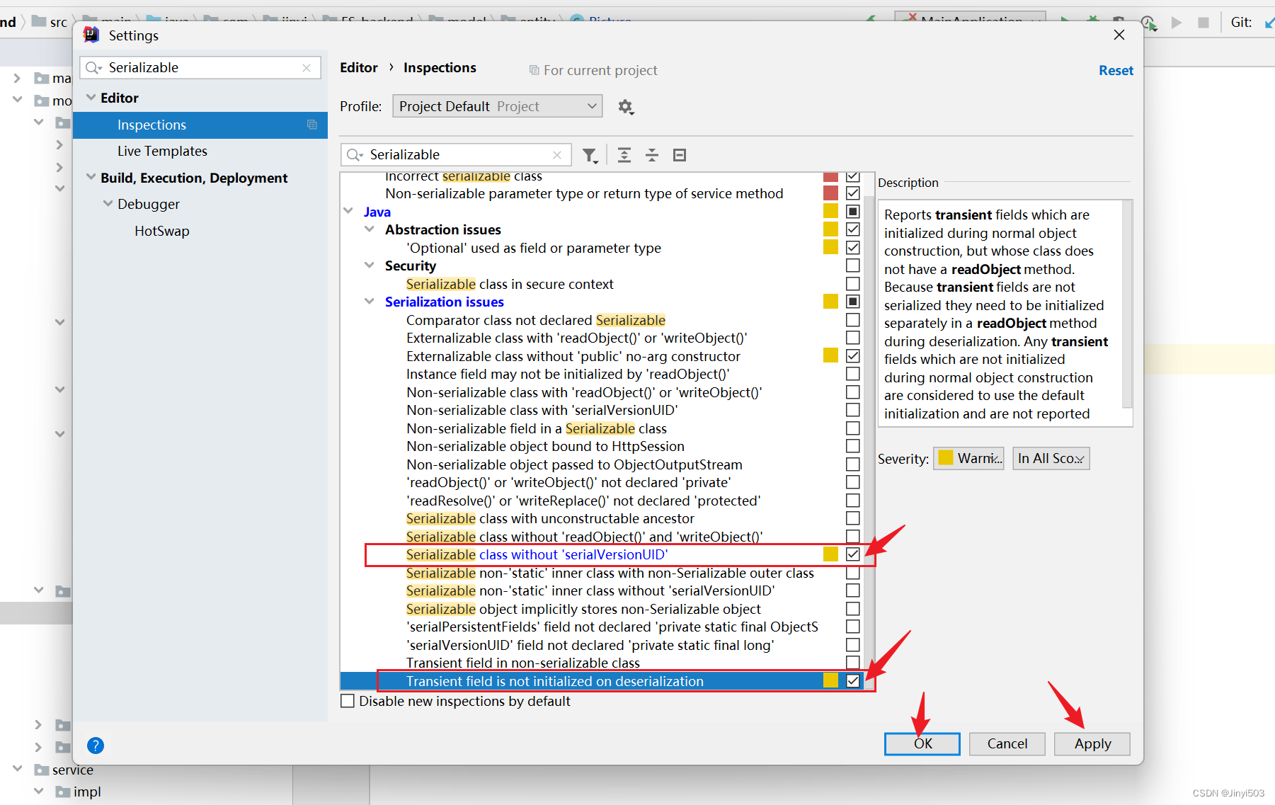This screenshot has width=1275, height=805.
Task: Click the Cancel button
Action: tap(1007, 744)
